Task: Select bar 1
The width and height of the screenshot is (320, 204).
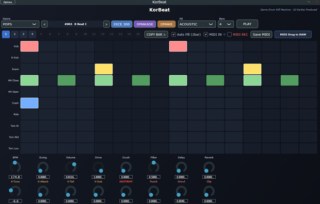Action: pyautogui.click(x=6, y=34)
